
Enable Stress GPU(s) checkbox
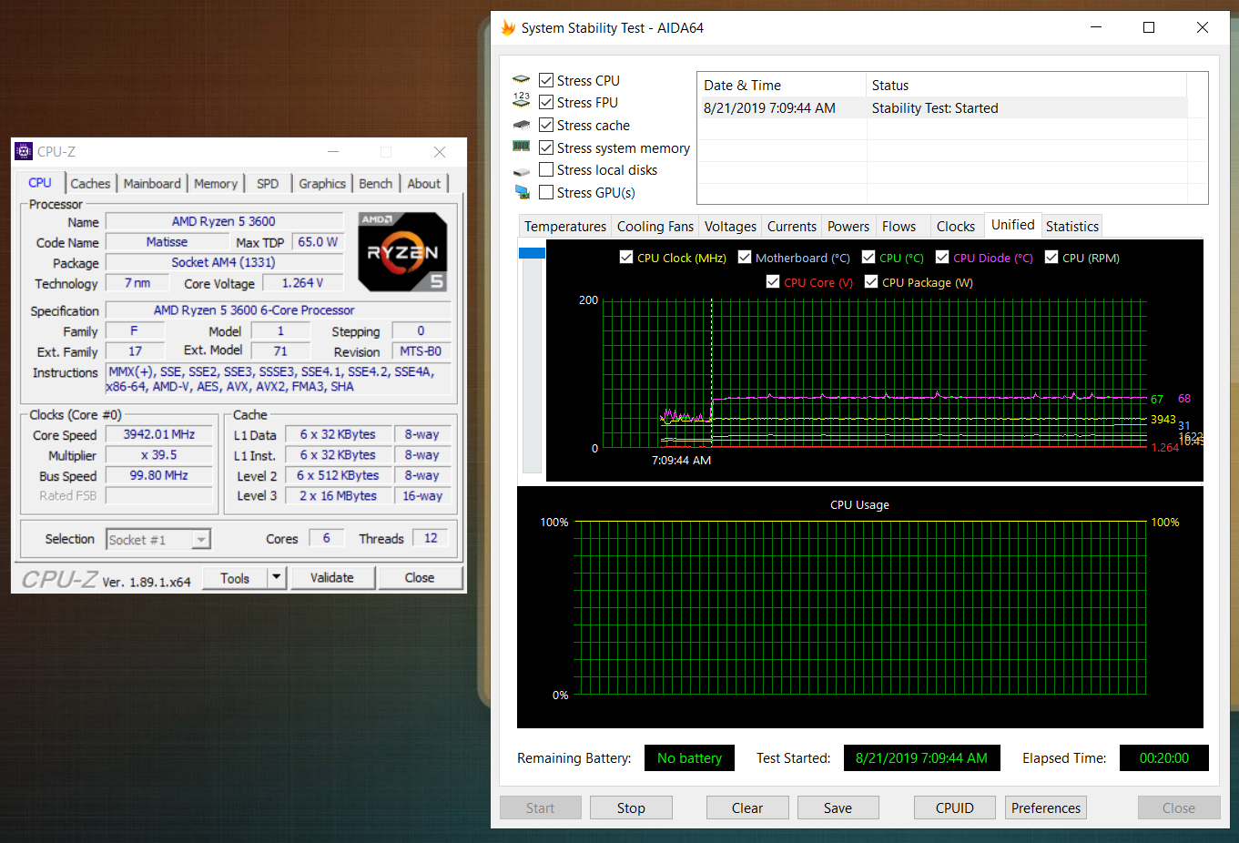(546, 192)
